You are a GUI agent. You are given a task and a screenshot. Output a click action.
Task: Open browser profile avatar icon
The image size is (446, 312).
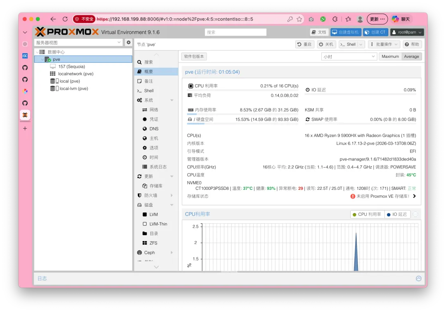point(360,19)
